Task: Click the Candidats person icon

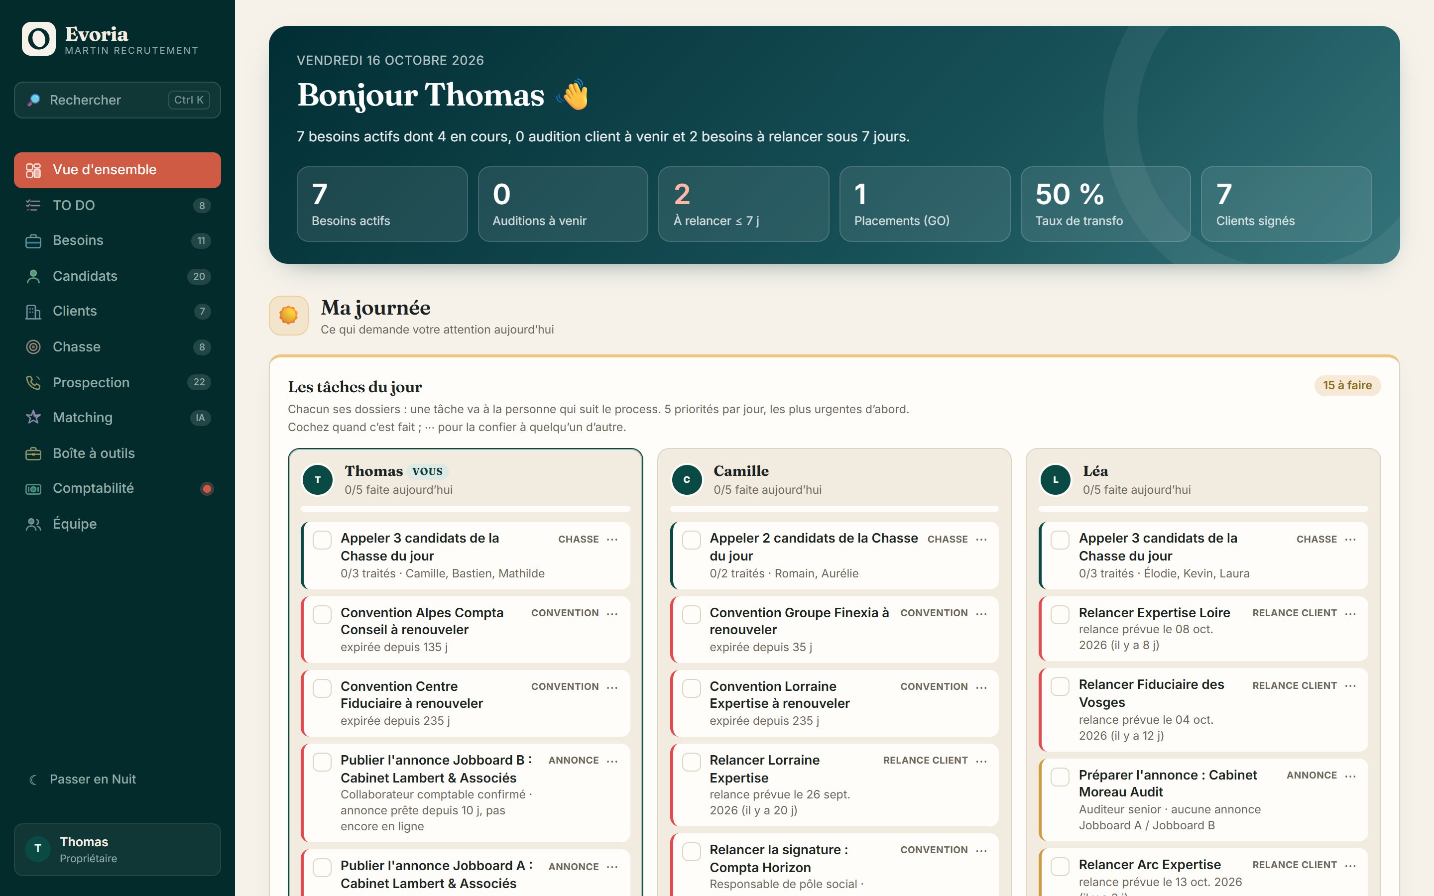Action: click(33, 276)
